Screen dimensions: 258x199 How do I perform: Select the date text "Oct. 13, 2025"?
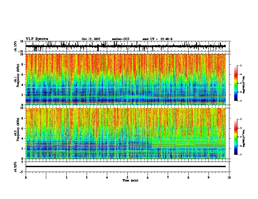(x=91, y=39)
